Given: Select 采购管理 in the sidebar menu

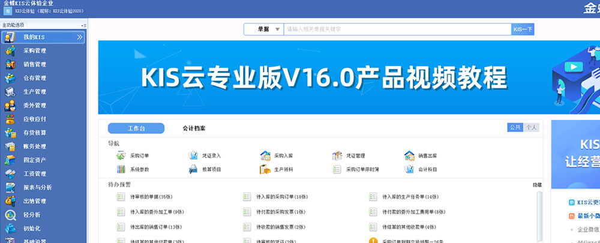Looking at the screenshot, I should 35,50.
